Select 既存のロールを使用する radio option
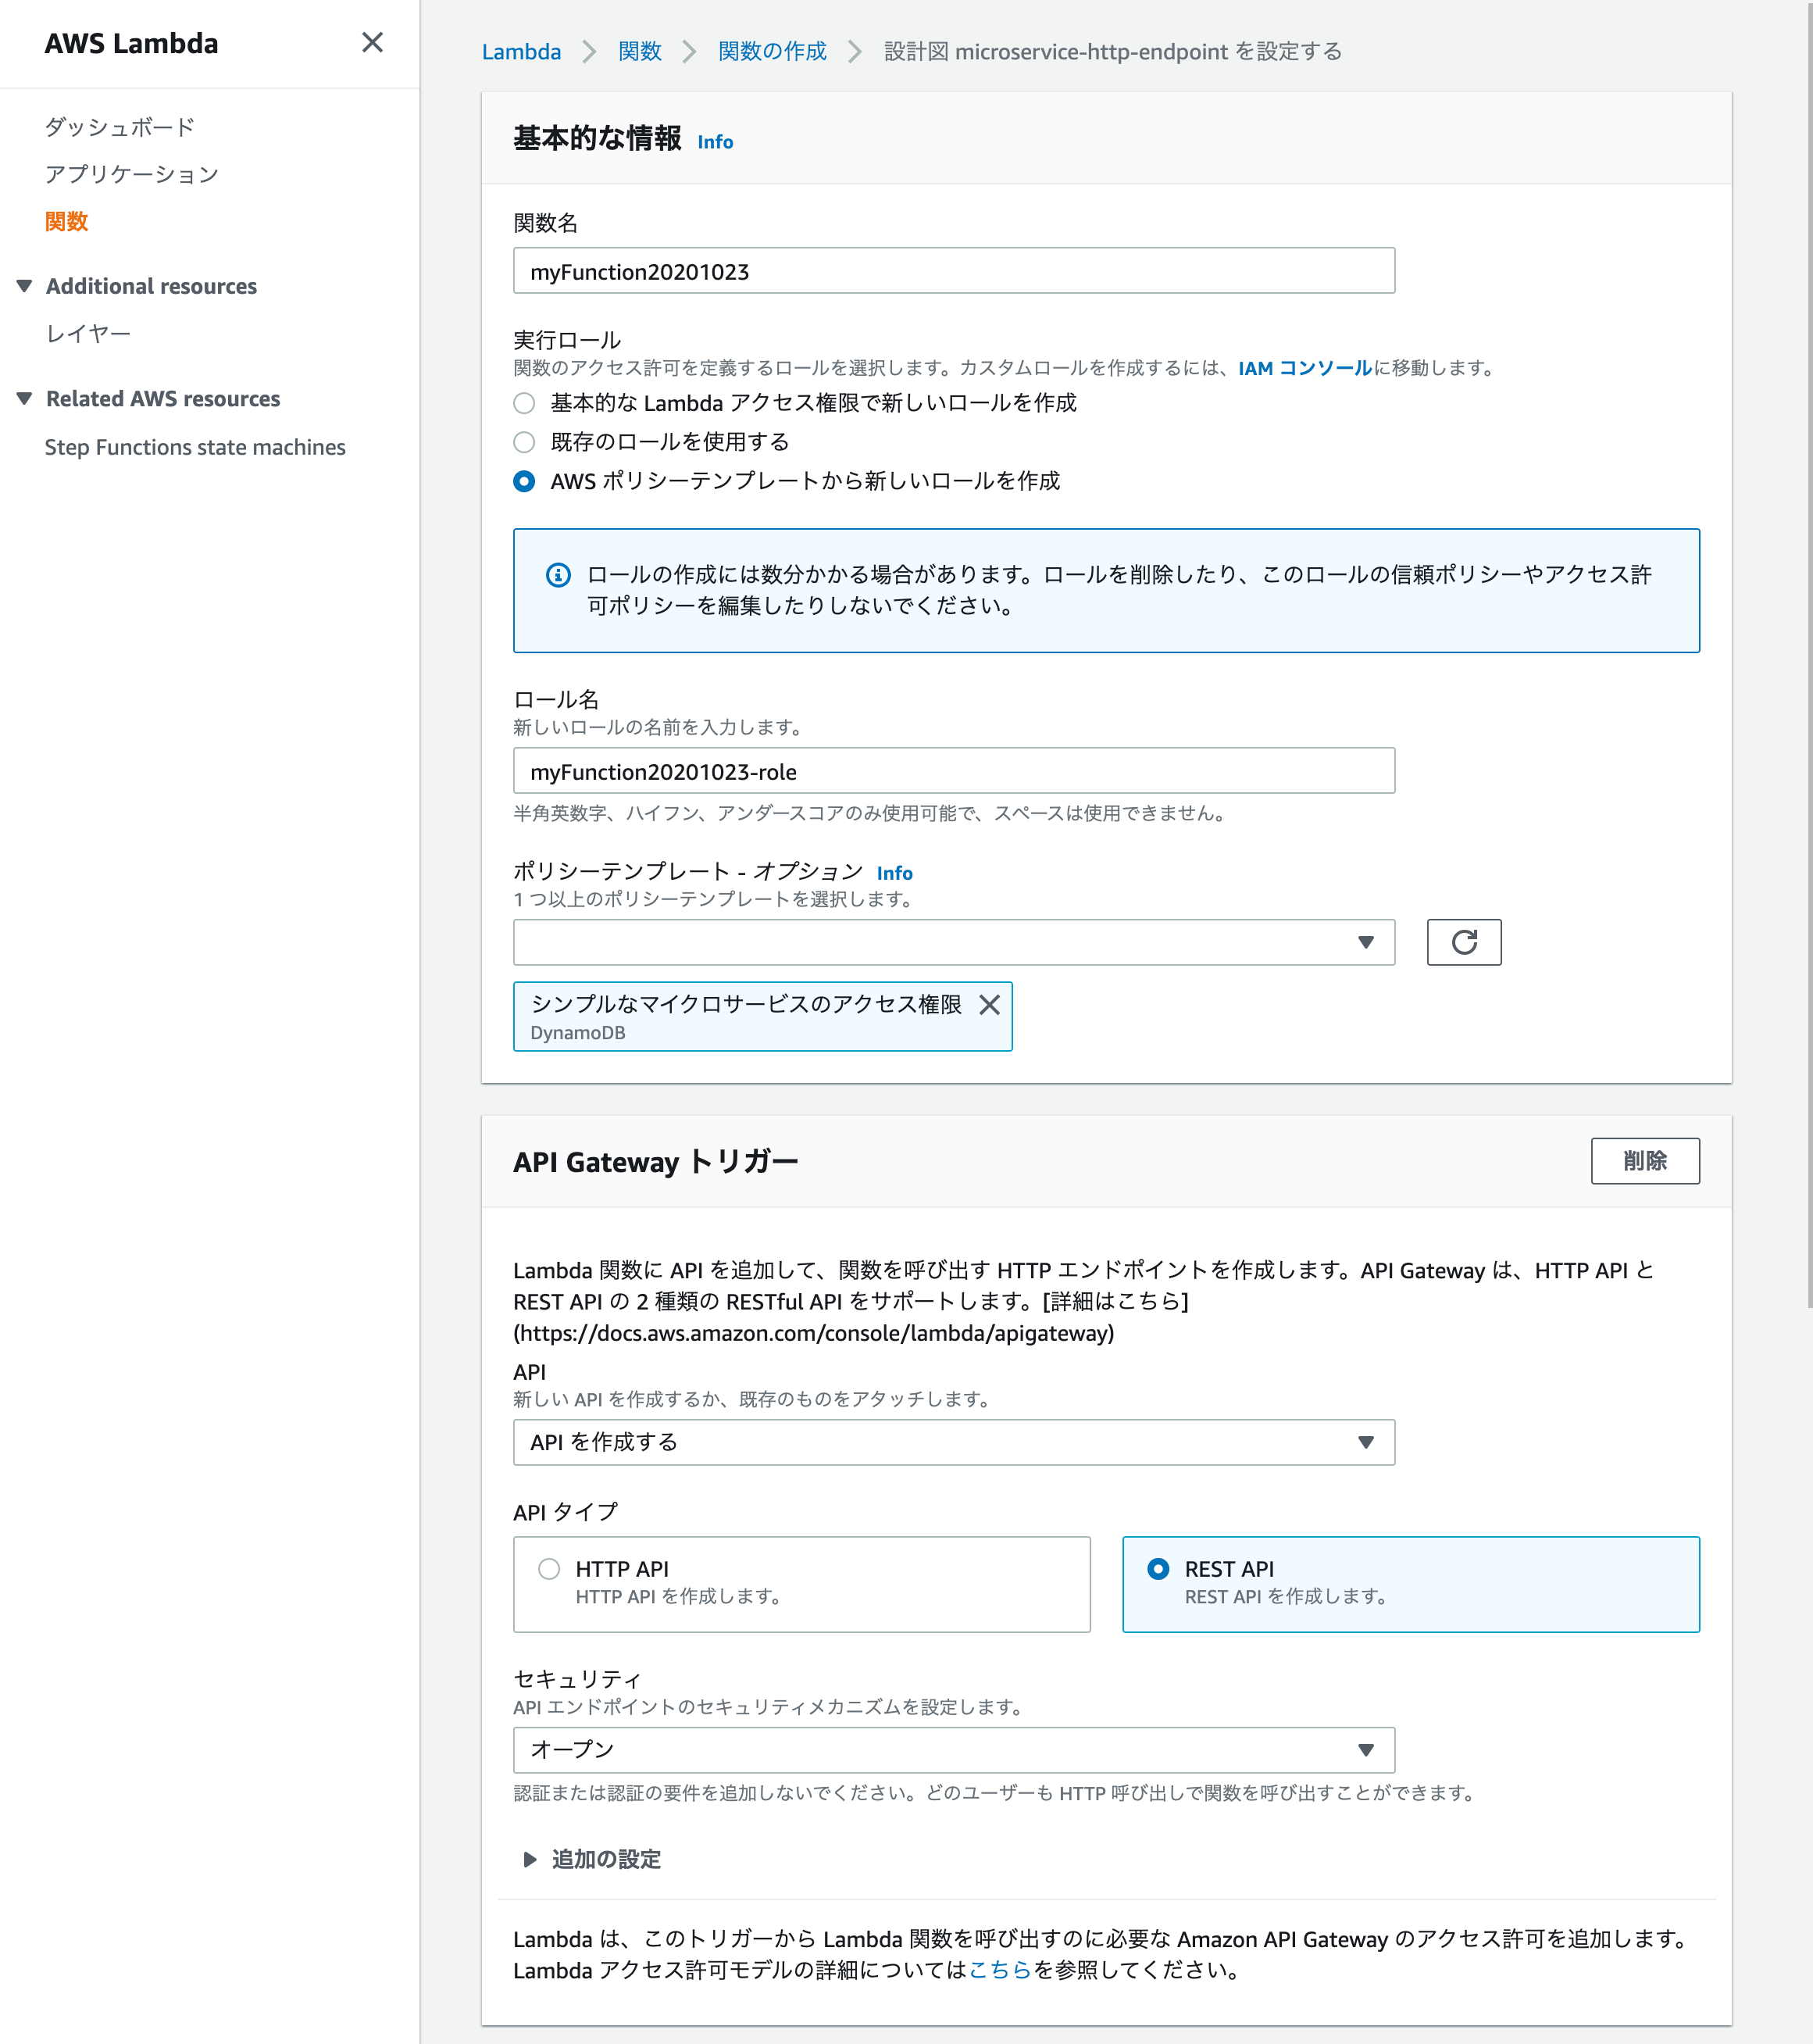The image size is (1813, 2044). tap(523, 442)
